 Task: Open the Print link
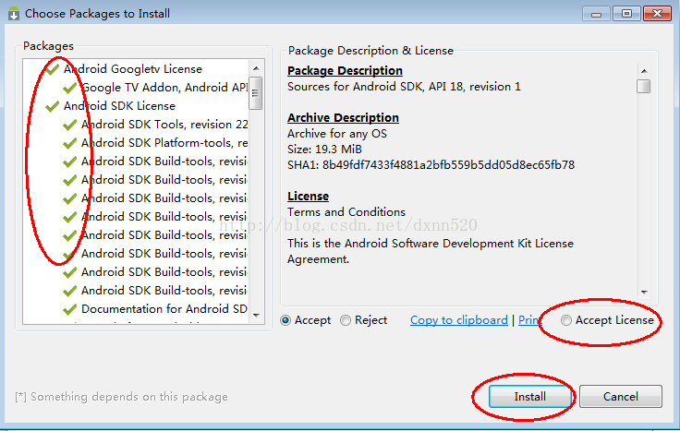pos(529,320)
